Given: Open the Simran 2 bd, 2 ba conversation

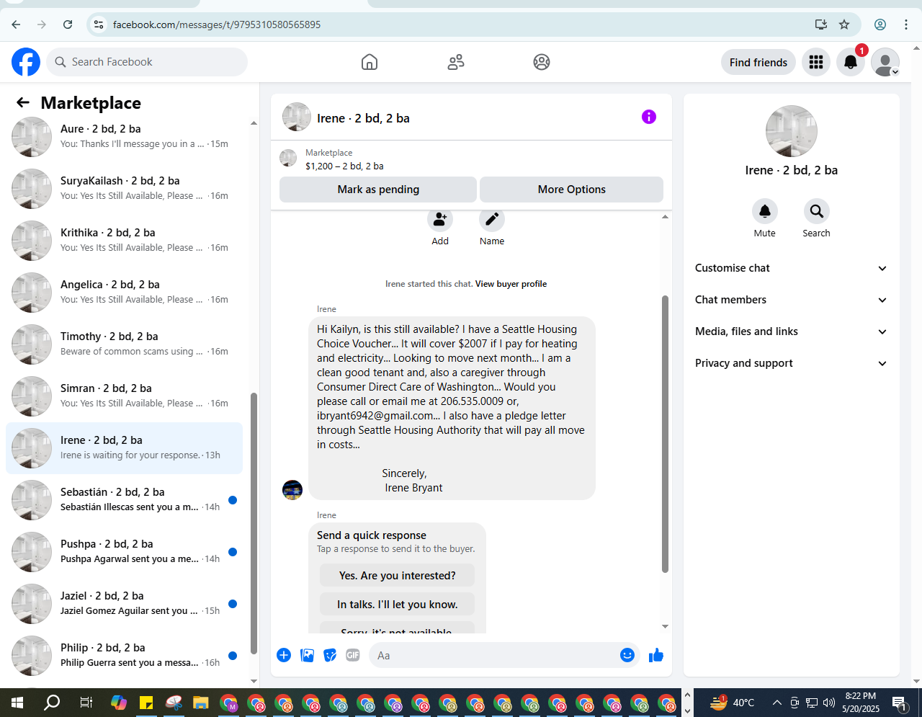Looking at the screenshot, I should (x=124, y=396).
